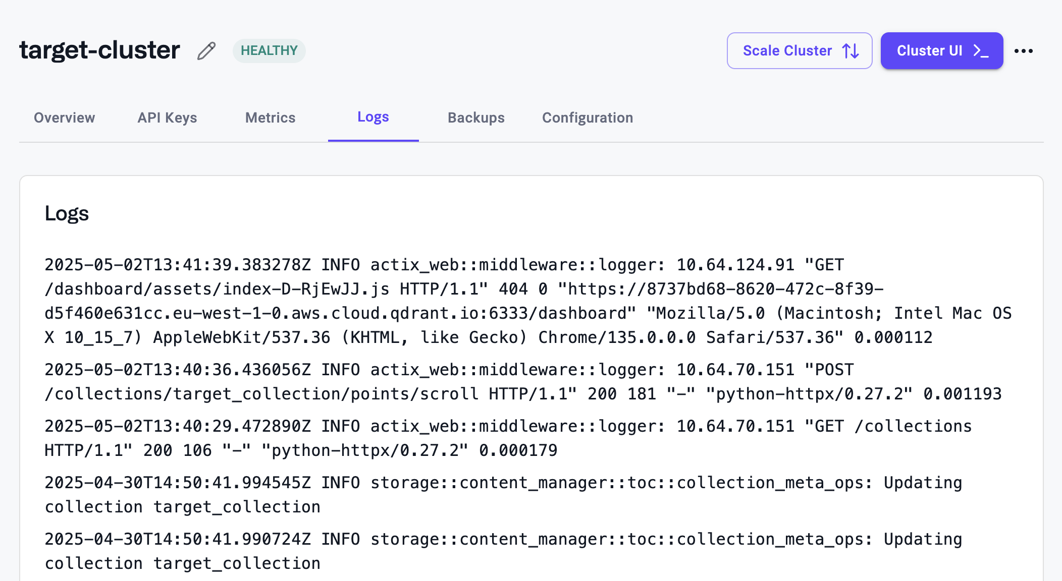The height and width of the screenshot is (581, 1062).
Task: Select the currently active Logs tab
Action: pos(373,118)
